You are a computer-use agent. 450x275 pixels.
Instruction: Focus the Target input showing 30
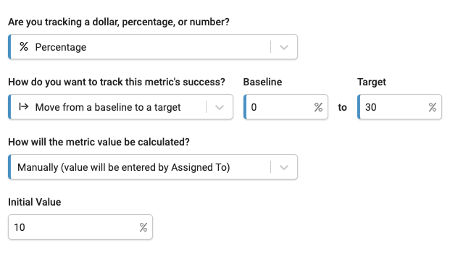pyautogui.click(x=399, y=106)
